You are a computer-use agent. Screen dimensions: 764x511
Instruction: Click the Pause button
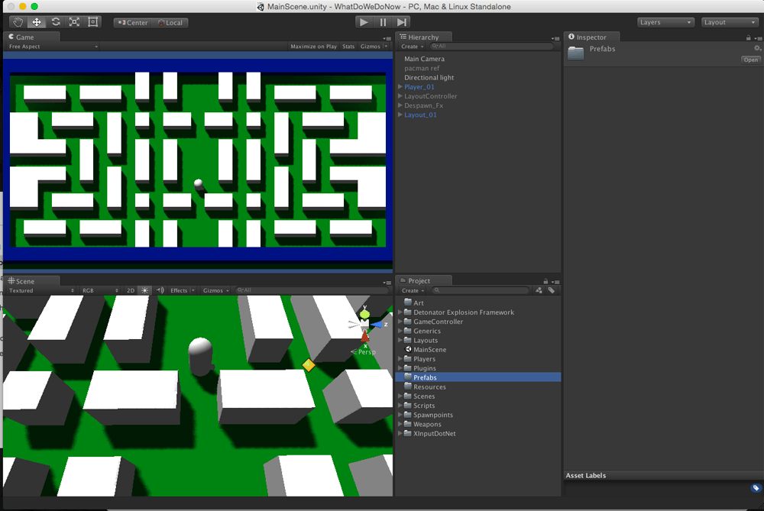(x=383, y=22)
